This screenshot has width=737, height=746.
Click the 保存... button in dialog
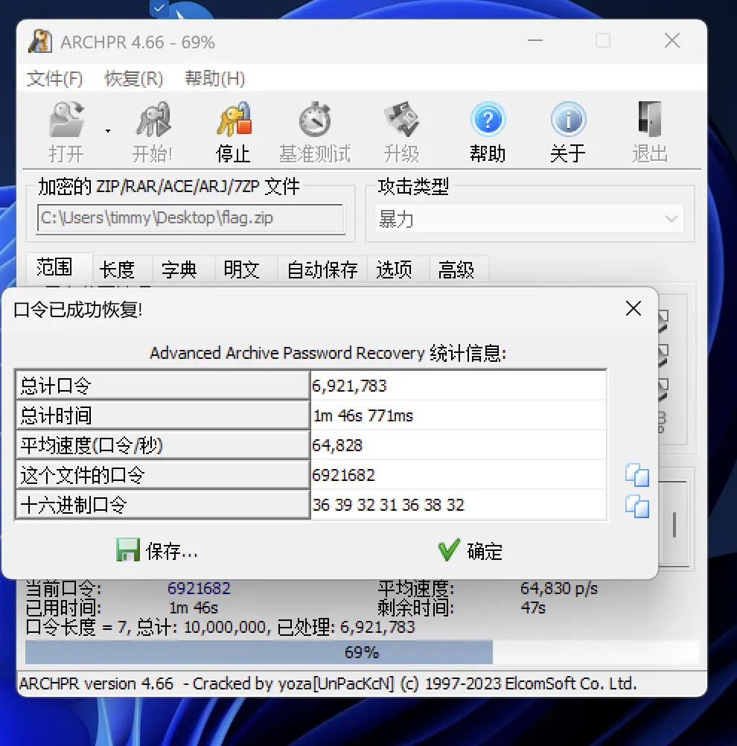158,551
